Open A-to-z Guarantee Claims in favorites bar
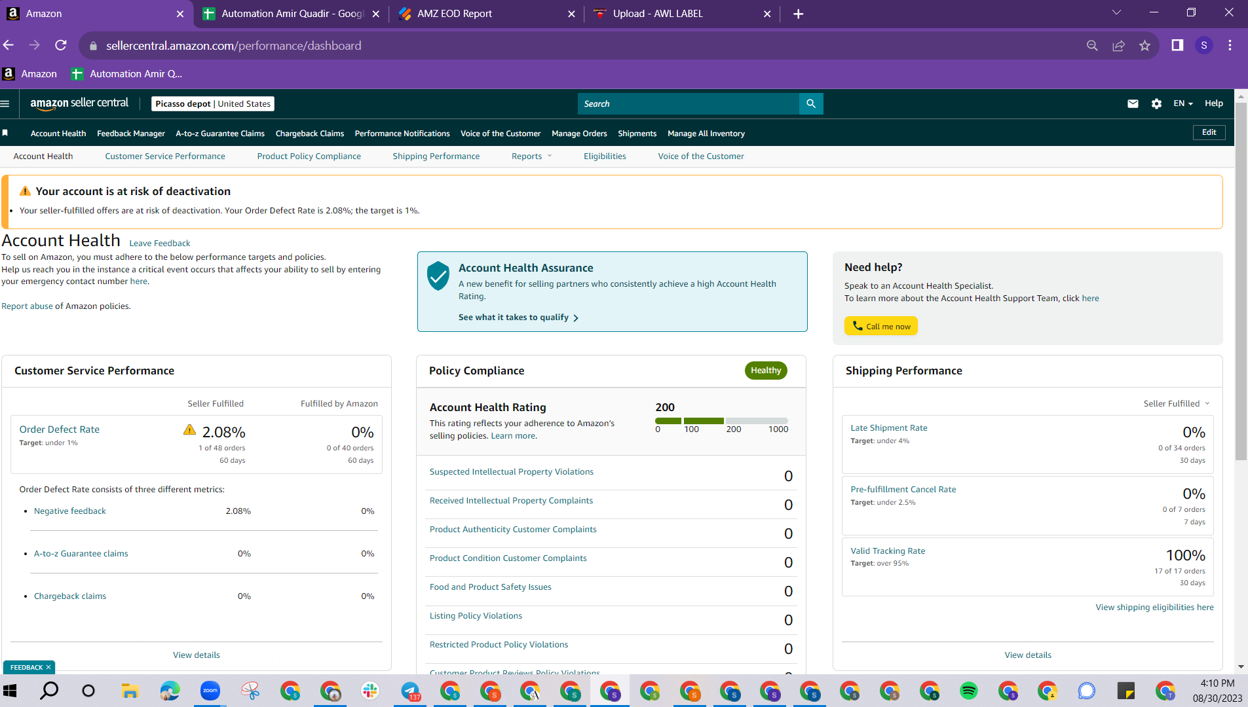This screenshot has height=707, width=1248. tap(220, 133)
